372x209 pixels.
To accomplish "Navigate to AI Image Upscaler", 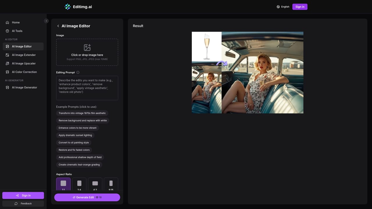I will point(23,64).
